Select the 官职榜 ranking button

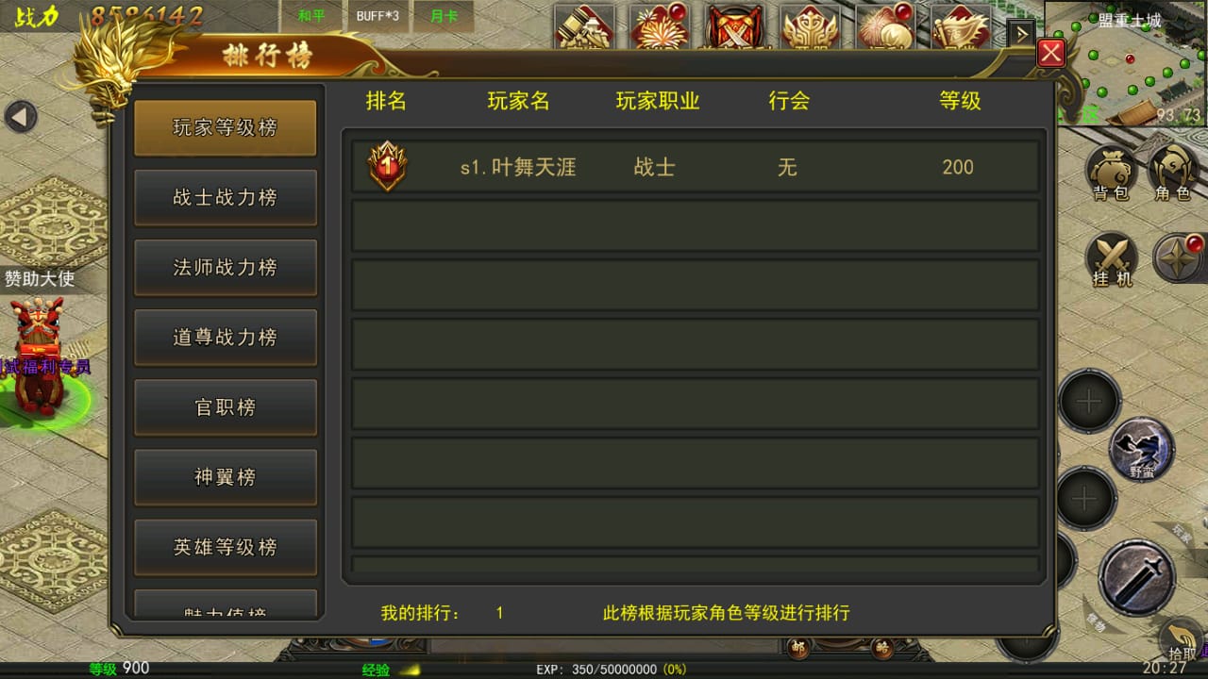pyautogui.click(x=226, y=407)
